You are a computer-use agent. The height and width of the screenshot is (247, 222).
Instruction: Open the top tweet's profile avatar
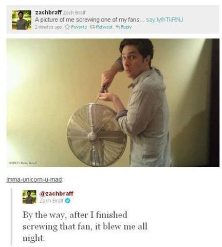(x=22, y=20)
